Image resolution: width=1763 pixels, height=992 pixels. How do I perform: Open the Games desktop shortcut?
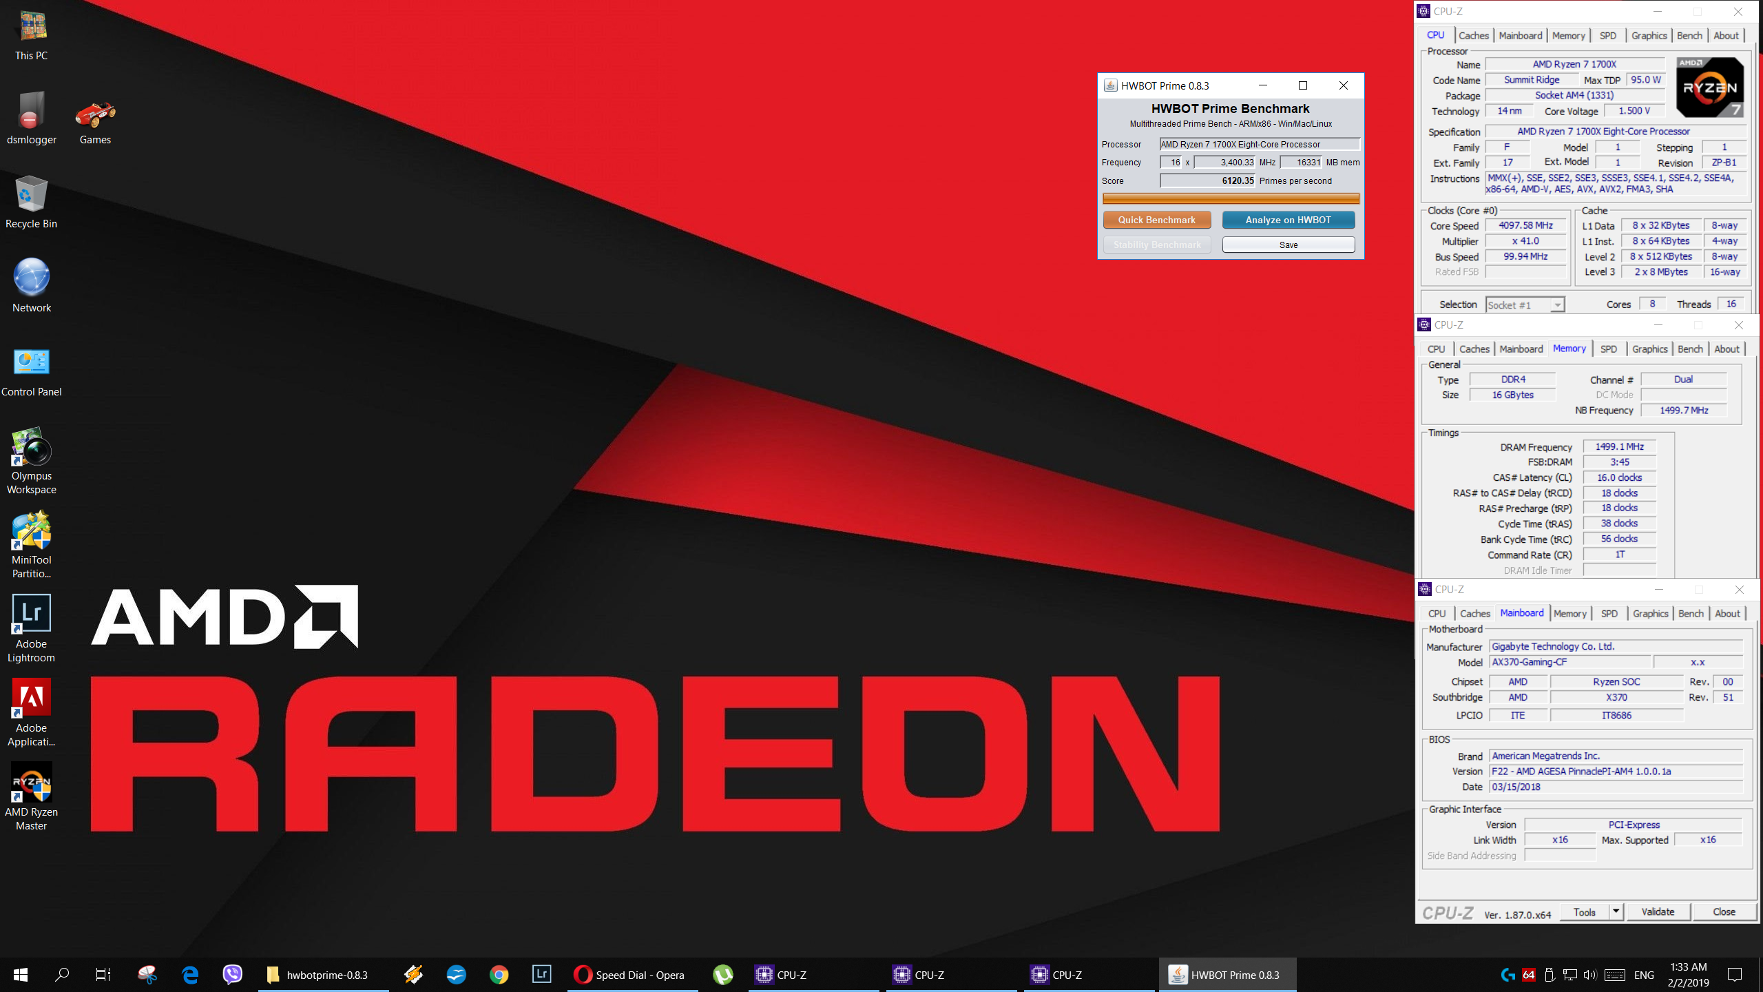pyautogui.click(x=95, y=123)
